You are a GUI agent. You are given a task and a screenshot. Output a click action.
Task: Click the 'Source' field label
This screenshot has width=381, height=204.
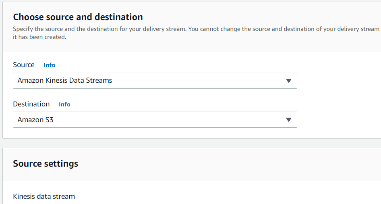click(x=24, y=65)
